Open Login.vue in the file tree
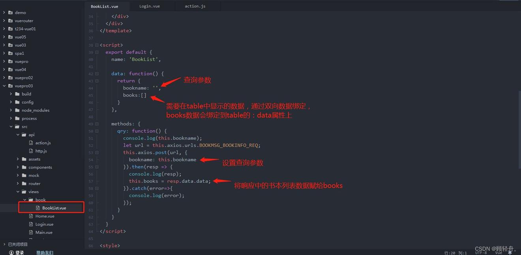This screenshot has width=521, height=255. coord(44,224)
